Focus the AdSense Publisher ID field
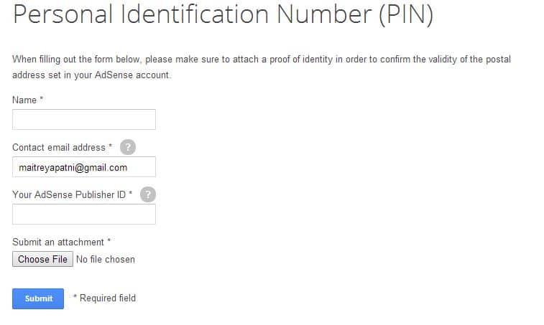The image size is (544, 325). coord(84,214)
